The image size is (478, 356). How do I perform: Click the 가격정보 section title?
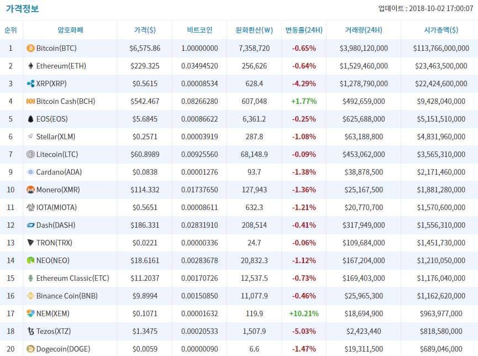23,8
